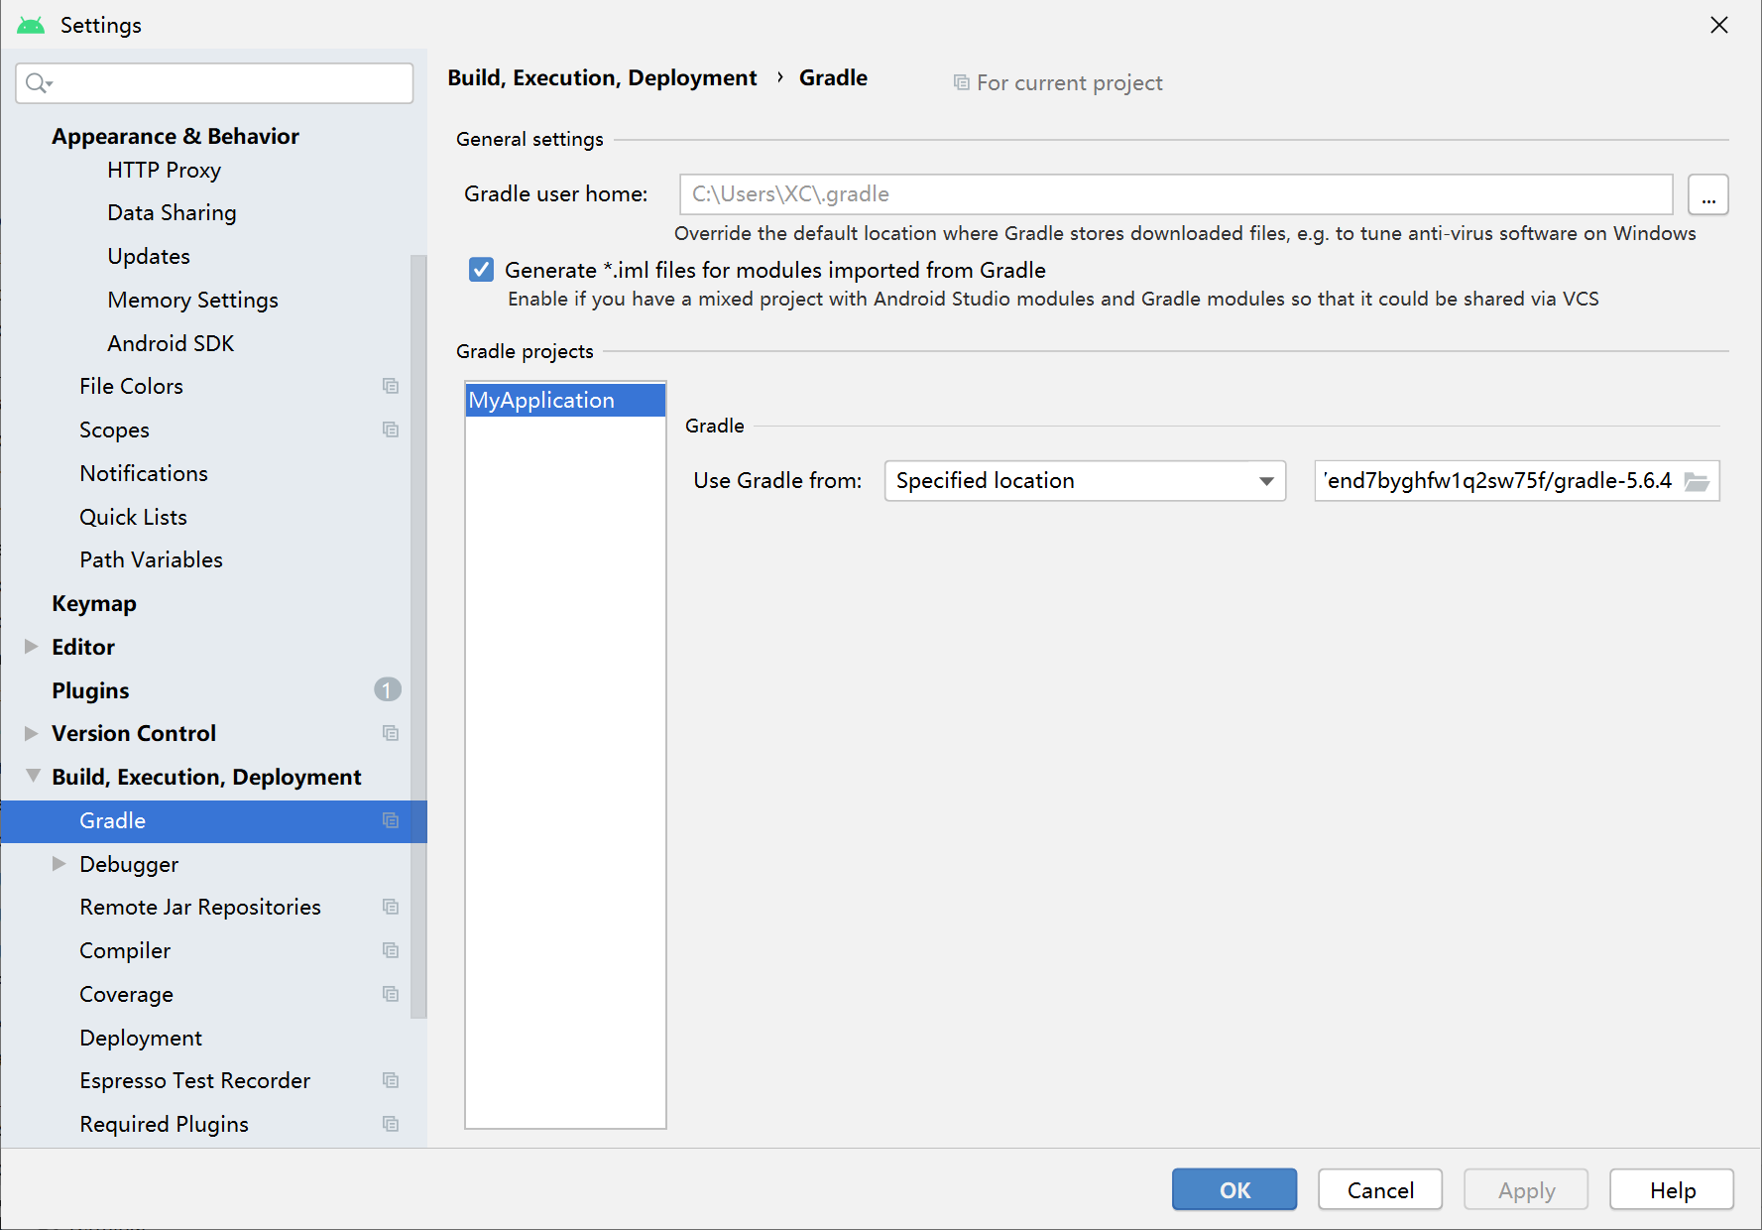
Task: Select Keymap in the settings sidebar
Action: [94, 603]
